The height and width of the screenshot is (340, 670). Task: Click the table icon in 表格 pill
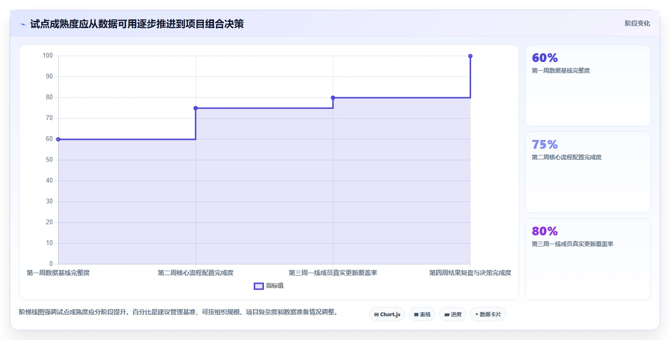pos(416,314)
